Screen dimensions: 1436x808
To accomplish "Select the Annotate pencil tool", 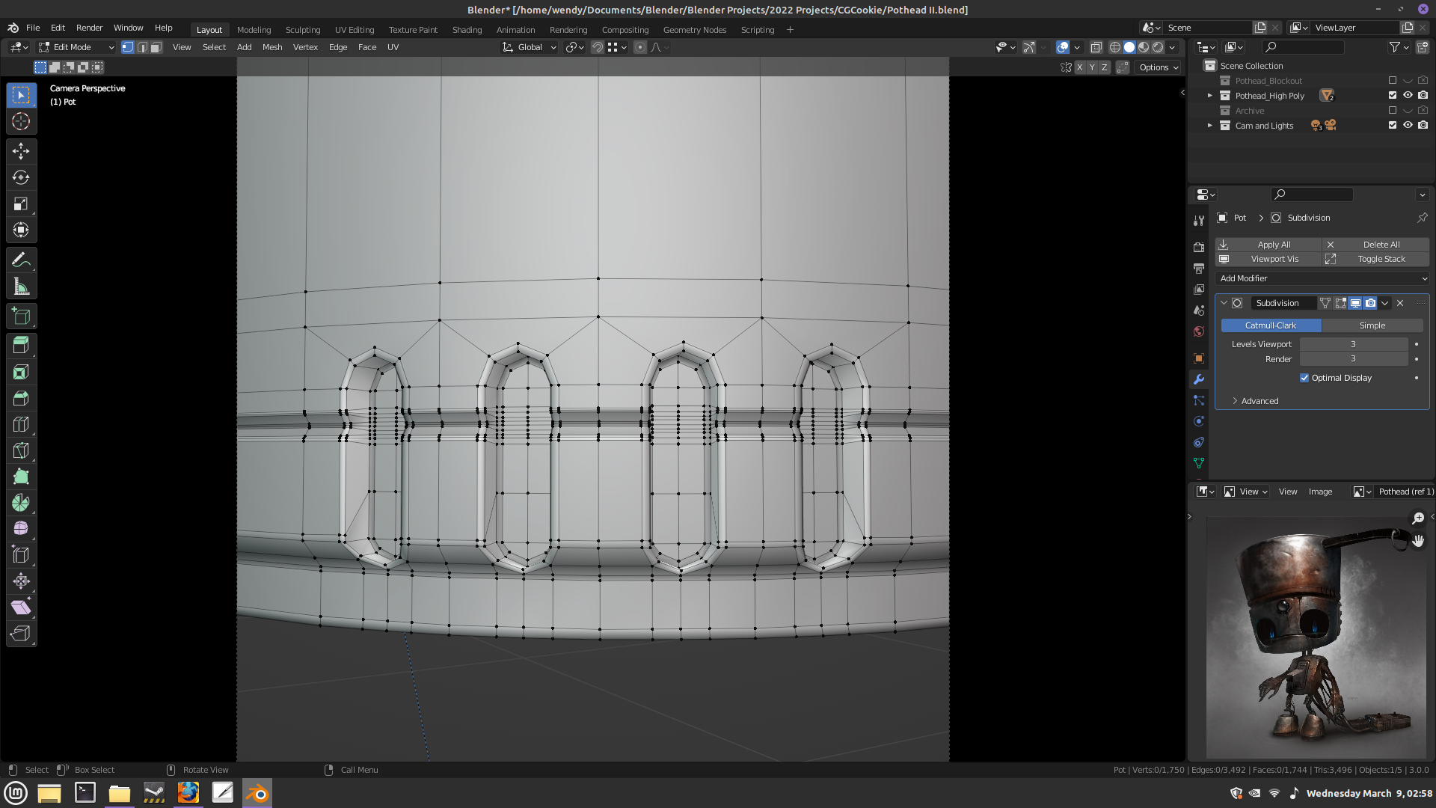I will pos(21,260).
